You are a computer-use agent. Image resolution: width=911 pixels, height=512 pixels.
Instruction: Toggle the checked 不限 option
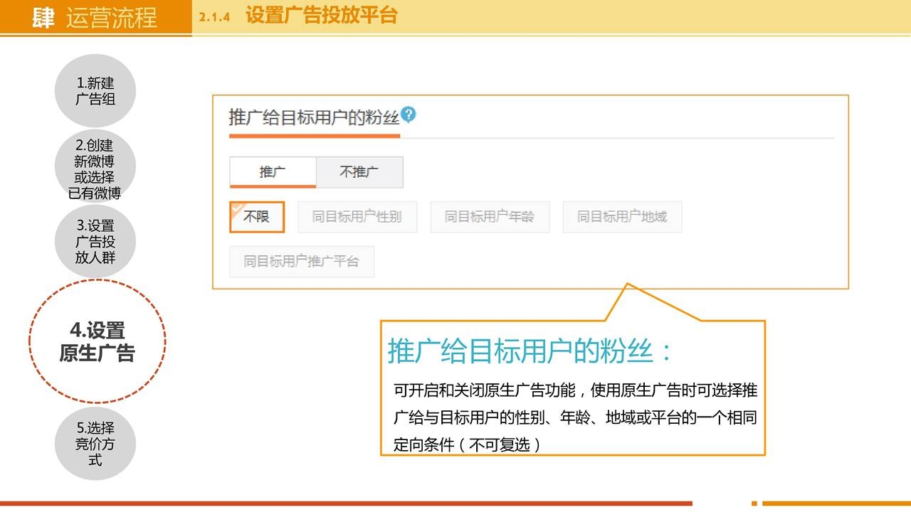coord(257,217)
